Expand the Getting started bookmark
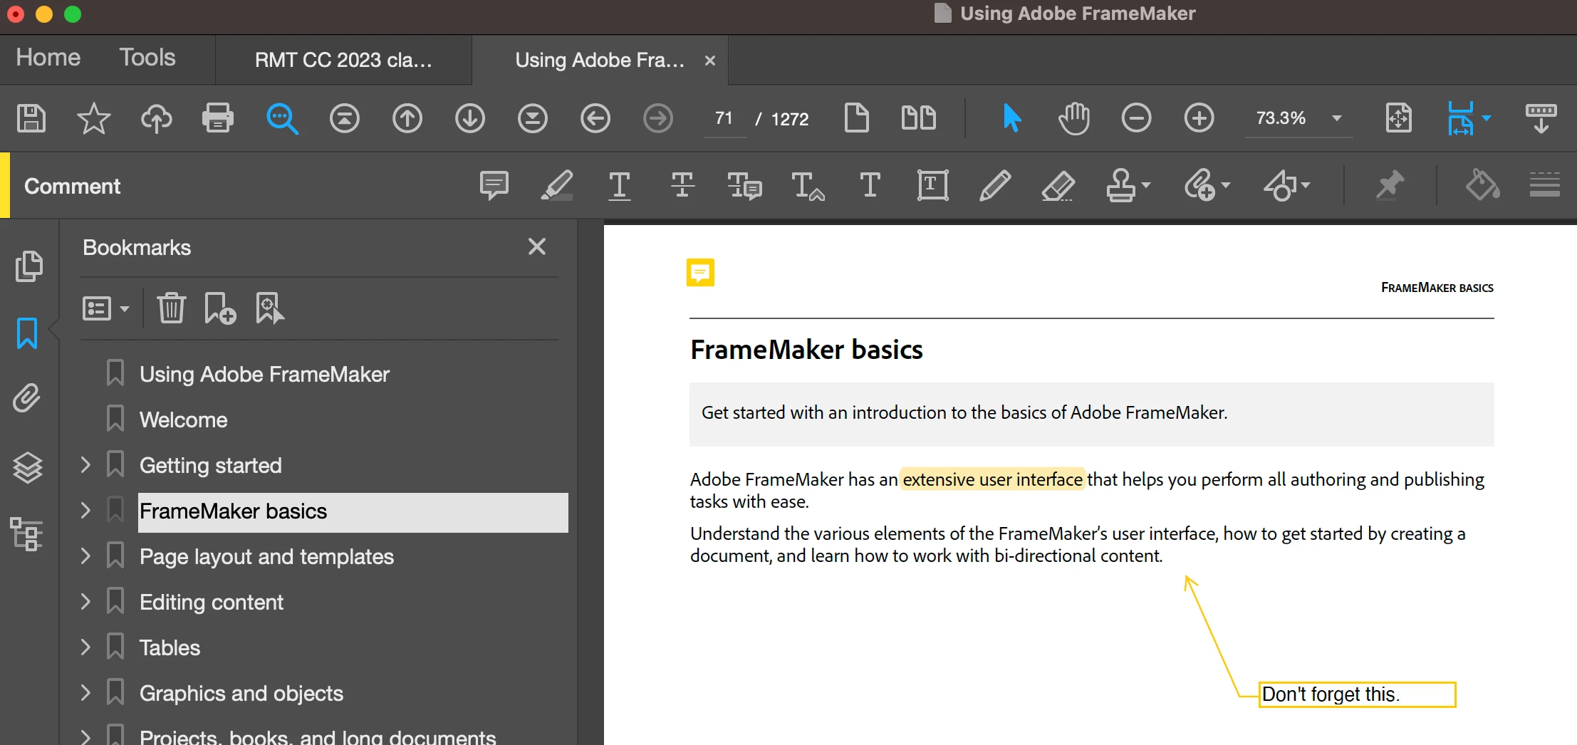1577x745 pixels. (85, 465)
